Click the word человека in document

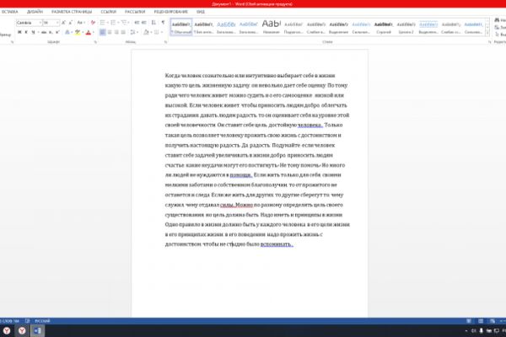pyautogui.click(x=310, y=126)
